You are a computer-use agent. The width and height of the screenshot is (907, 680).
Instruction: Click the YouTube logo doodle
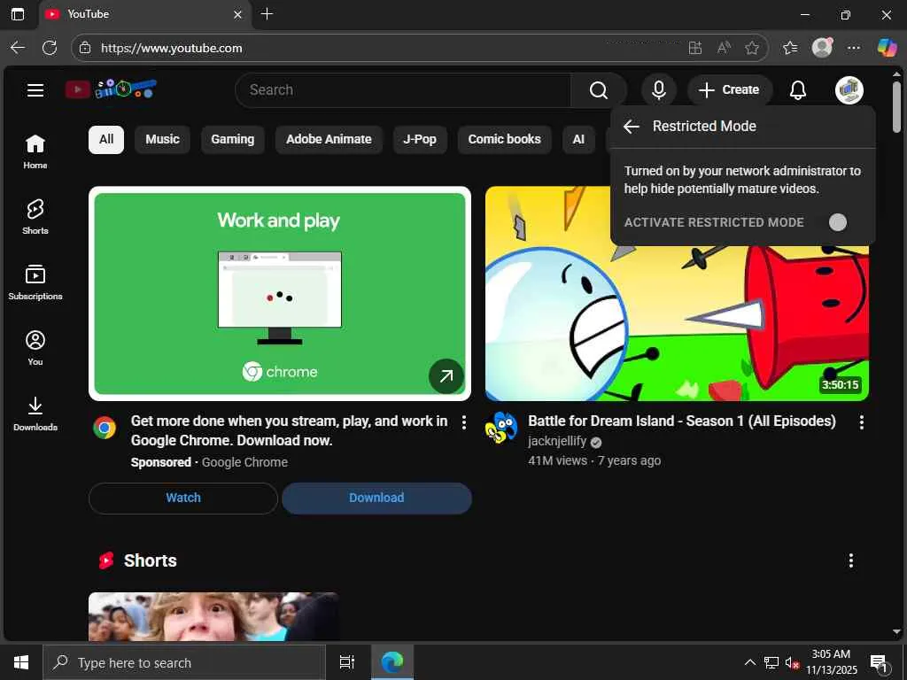pyautogui.click(x=111, y=89)
